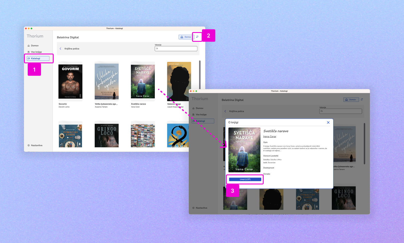
Task: Click the book list scrollbar in front window
Action: pos(365,144)
